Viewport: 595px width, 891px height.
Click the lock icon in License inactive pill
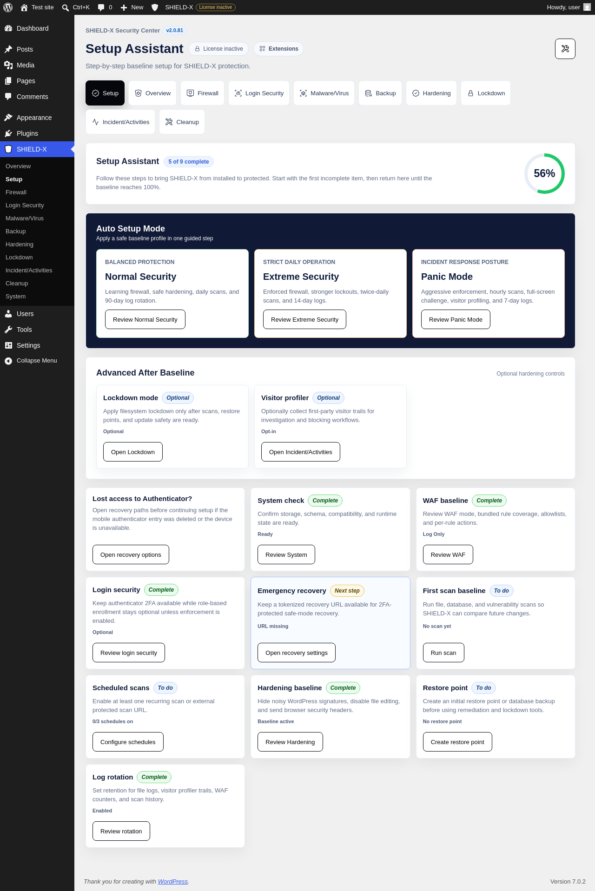[197, 49]
